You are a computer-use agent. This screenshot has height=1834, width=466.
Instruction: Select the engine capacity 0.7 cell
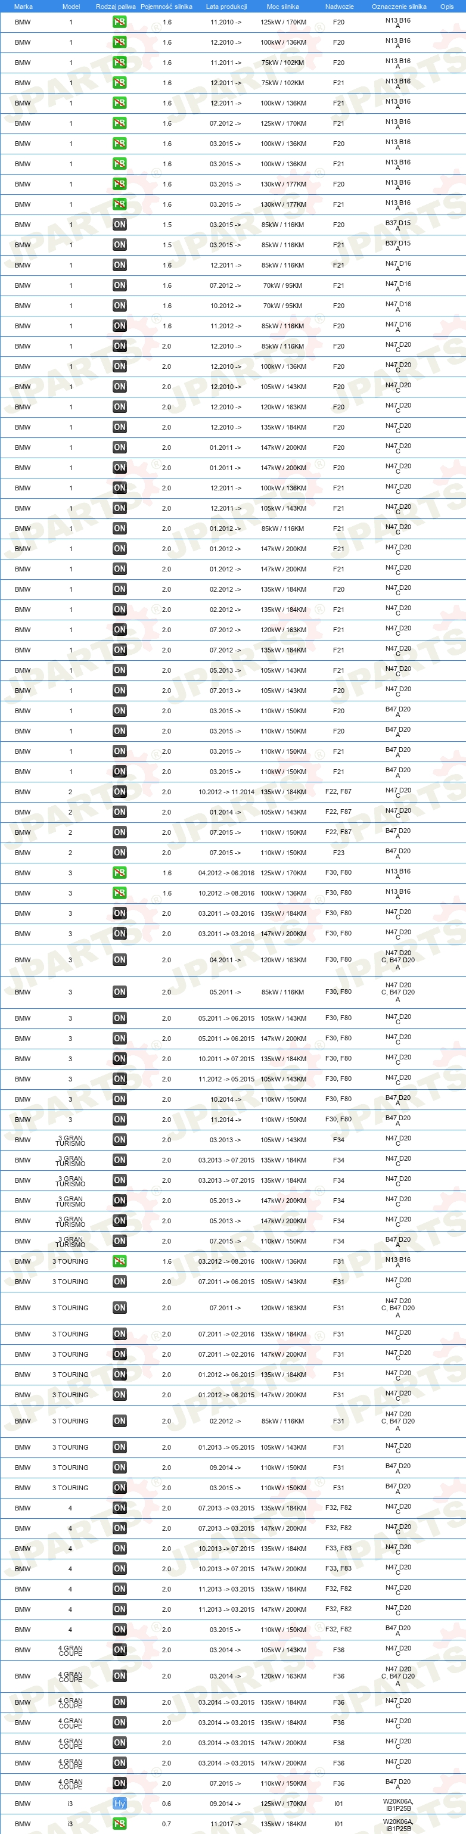(166, 1823)
